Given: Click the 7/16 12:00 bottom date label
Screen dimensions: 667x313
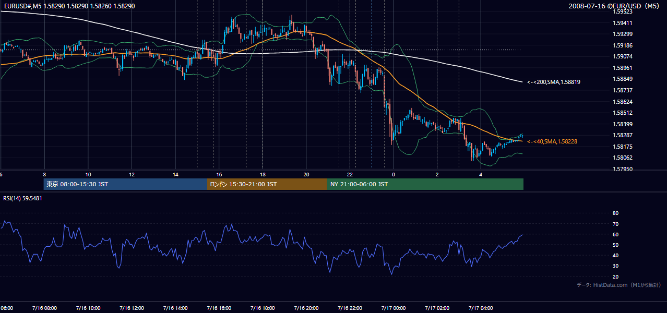Looking at the screenshot, I should coord(132,308).
